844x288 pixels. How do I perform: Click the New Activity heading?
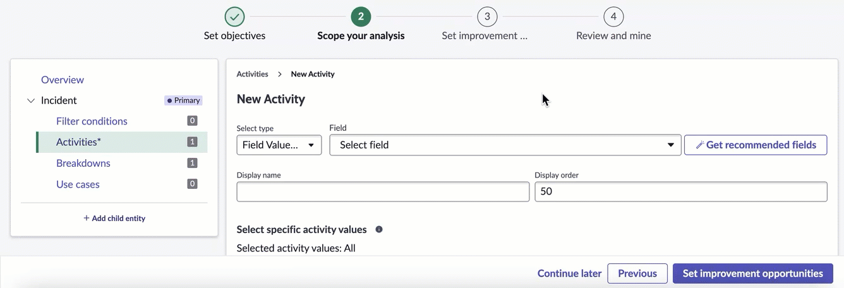point(271,99)
